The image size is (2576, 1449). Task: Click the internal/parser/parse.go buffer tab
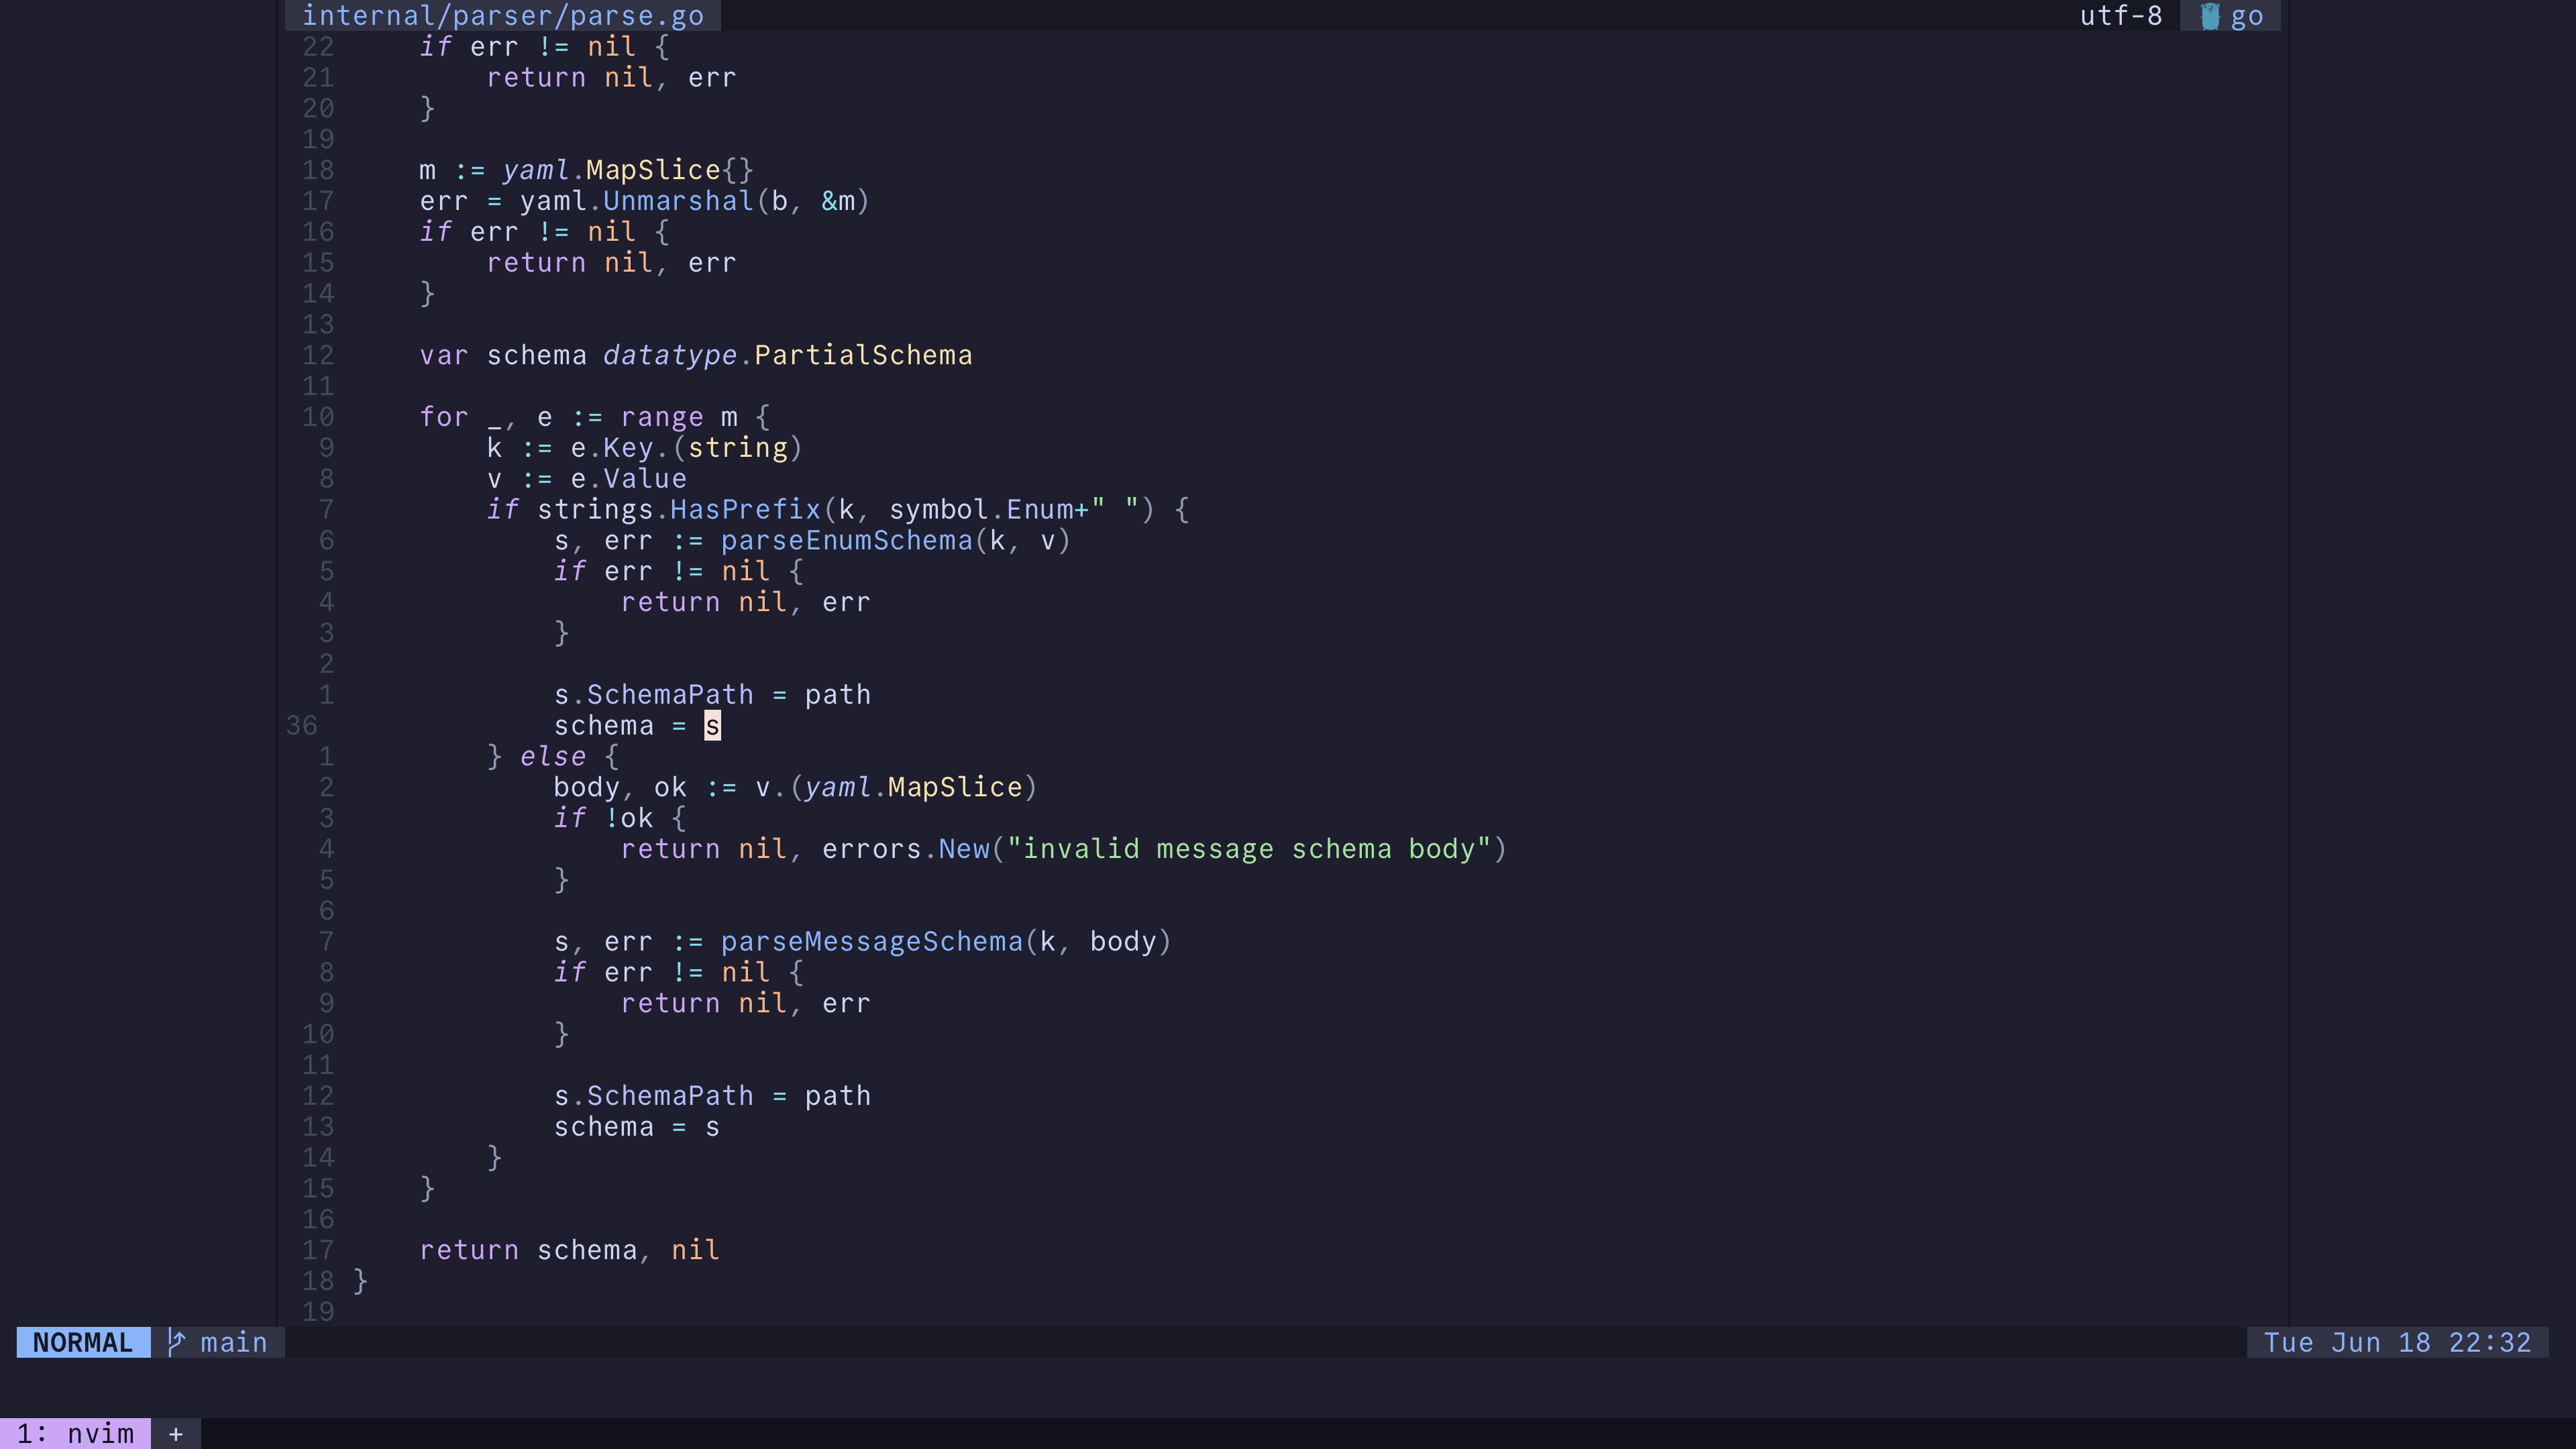502,16
